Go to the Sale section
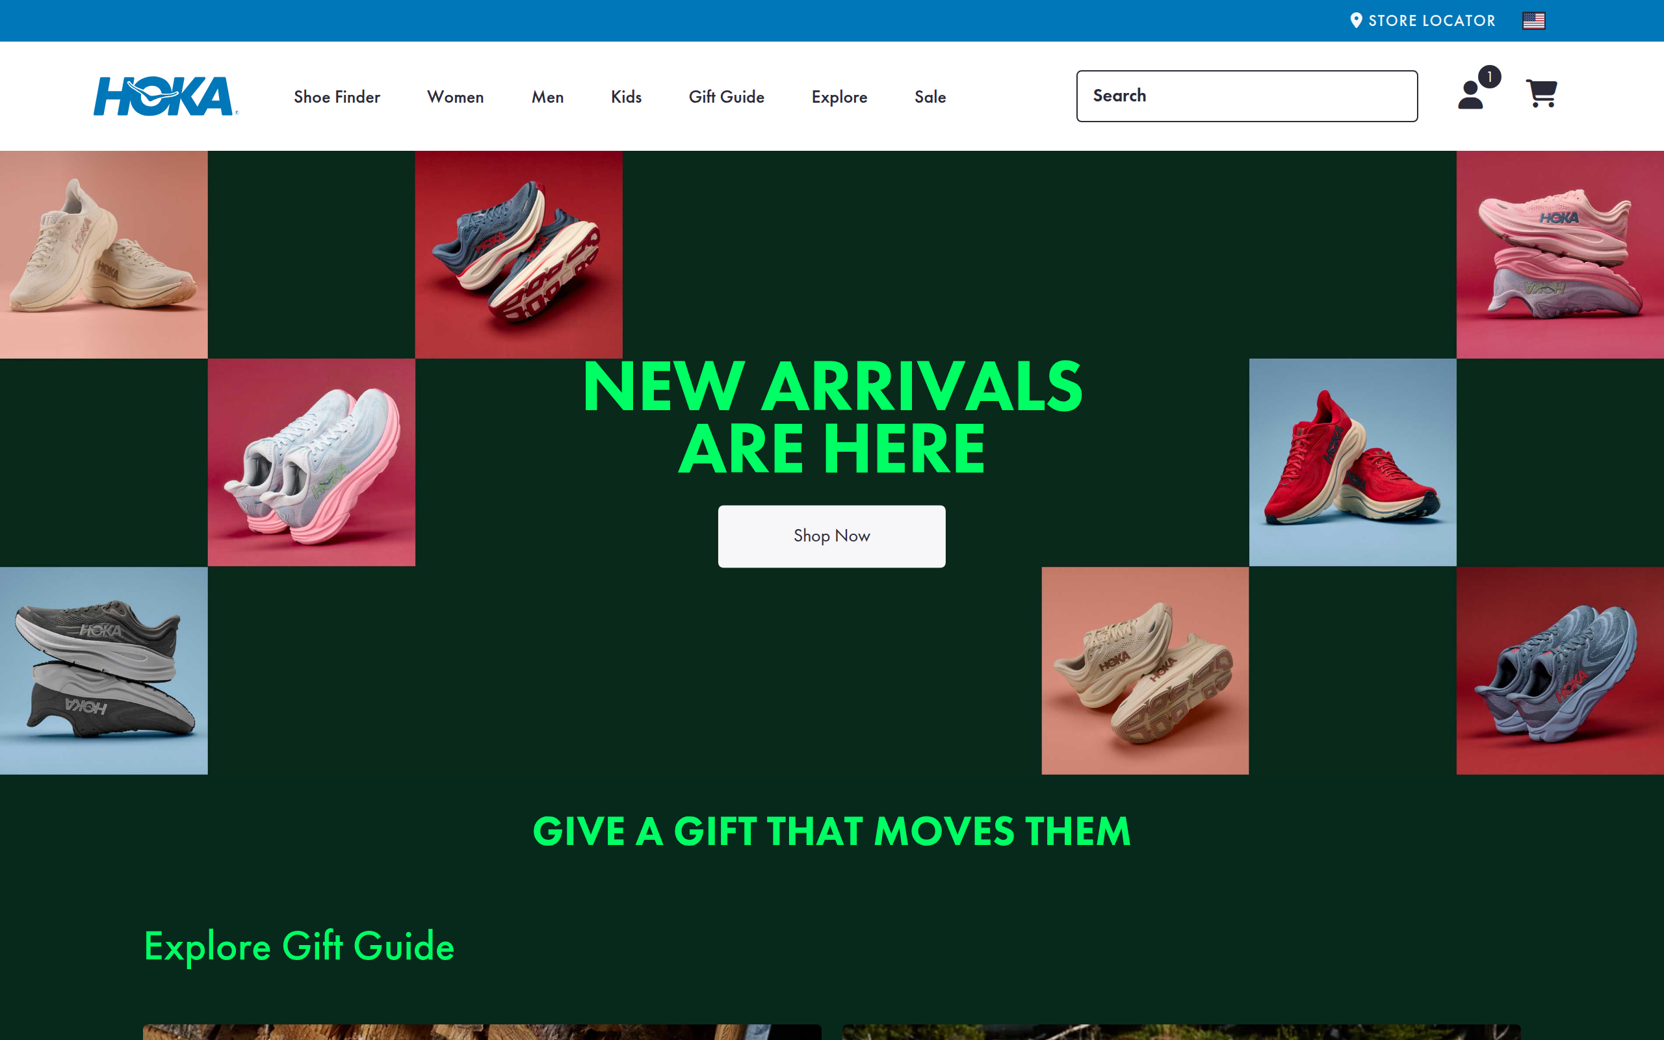 pyautogui.click(x=929, y=97)
